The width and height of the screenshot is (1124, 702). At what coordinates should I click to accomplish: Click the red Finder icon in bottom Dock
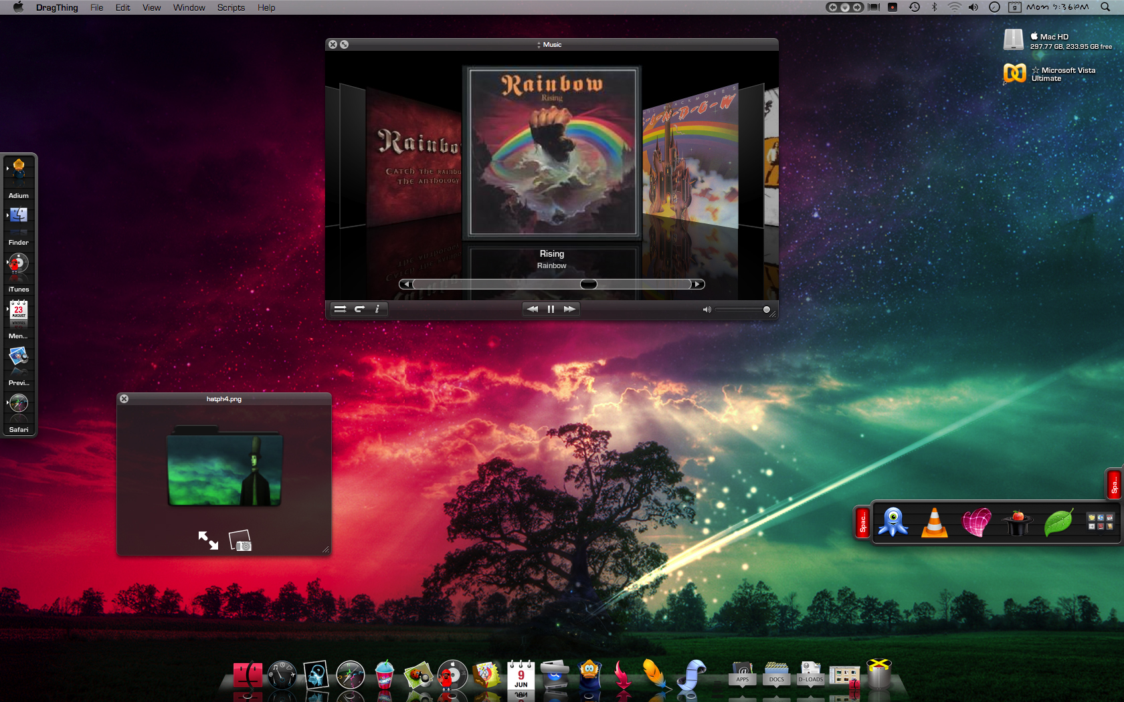pos(248,675)
